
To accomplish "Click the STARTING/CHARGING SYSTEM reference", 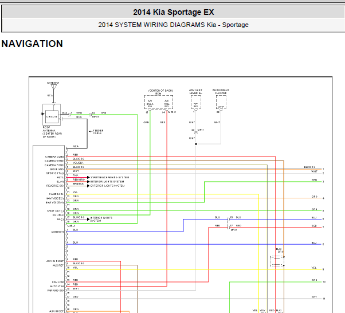I will [x=110, y=177].
